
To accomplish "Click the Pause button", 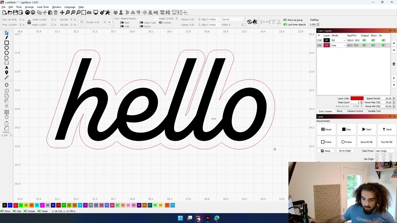I will 326,129.
